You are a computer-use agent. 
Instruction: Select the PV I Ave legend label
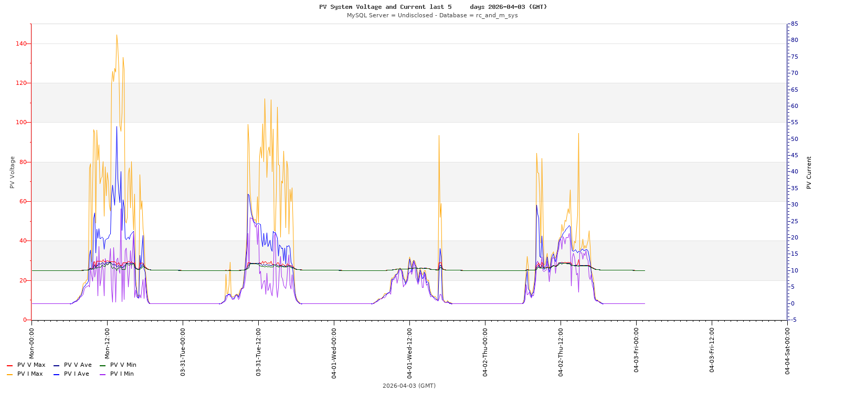click(x=76, y=374)
